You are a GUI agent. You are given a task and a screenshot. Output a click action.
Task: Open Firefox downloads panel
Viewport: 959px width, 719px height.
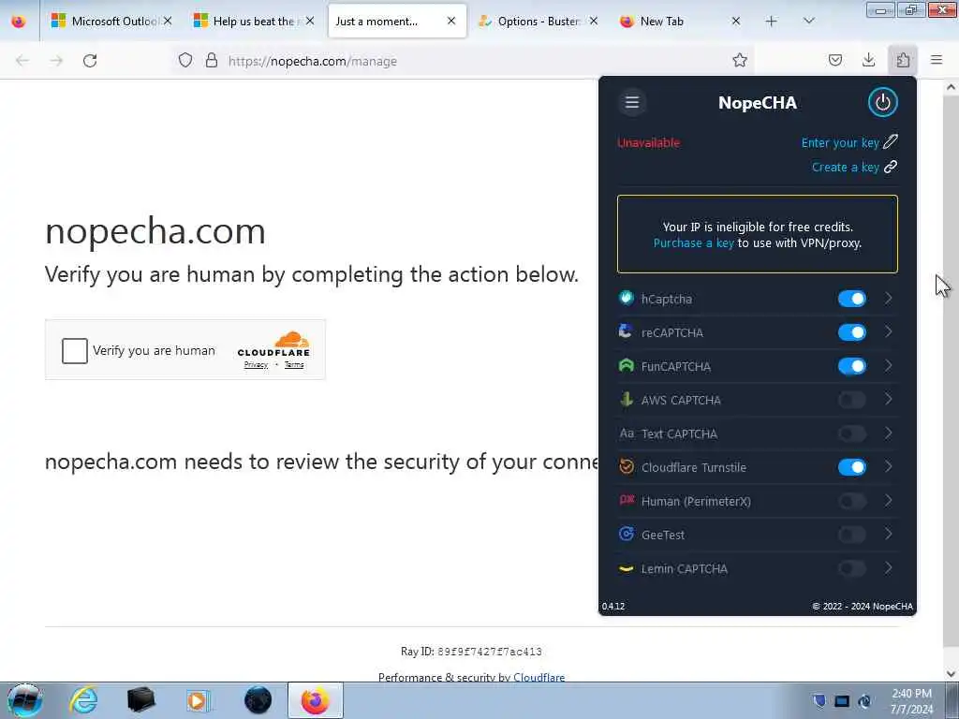[868, 60]
